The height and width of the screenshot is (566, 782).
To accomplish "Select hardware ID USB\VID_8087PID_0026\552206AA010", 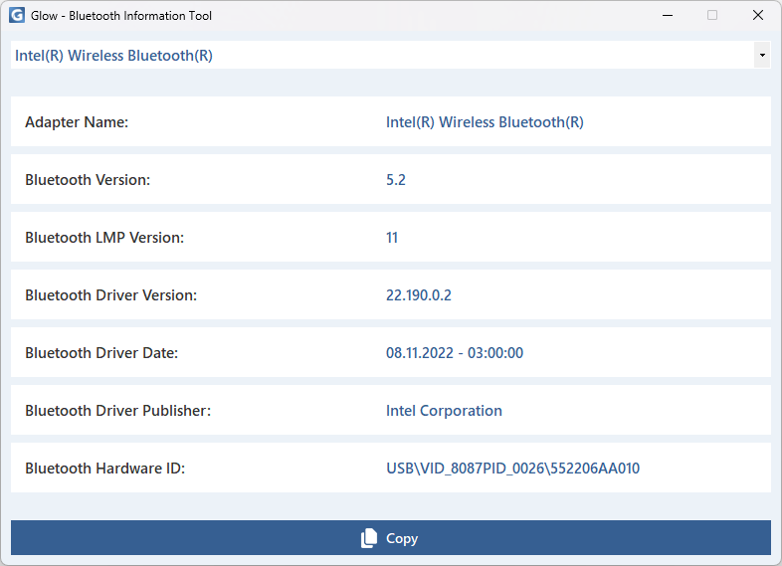I will pyautogui.click(x=512, y=469).
